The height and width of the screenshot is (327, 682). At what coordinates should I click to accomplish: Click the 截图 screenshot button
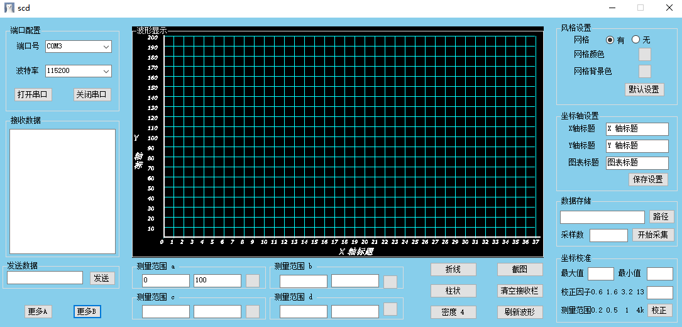[520, 270]
